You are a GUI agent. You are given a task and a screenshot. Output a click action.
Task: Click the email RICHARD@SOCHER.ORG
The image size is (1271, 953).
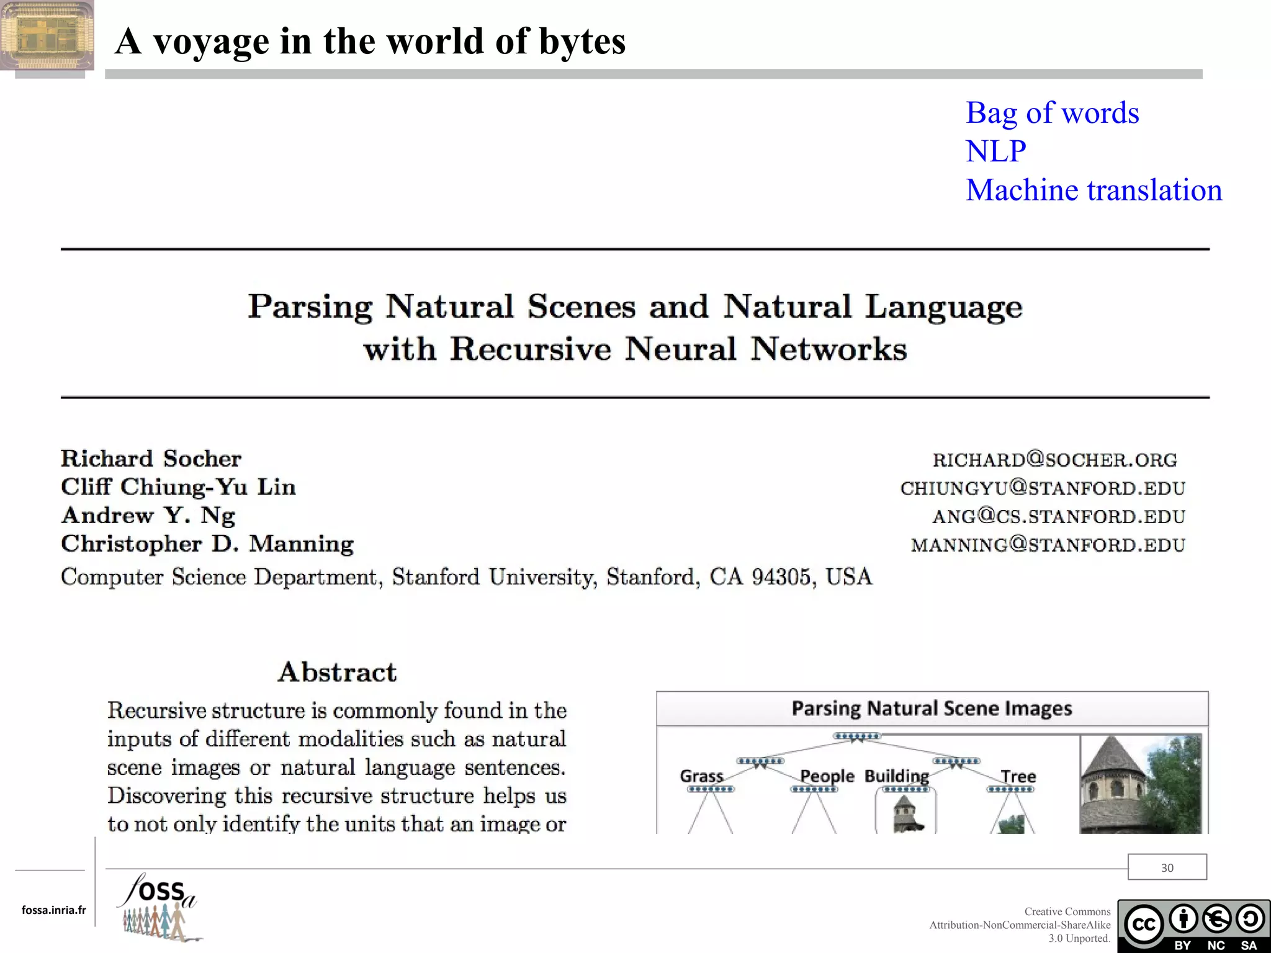click(1054, 460)
